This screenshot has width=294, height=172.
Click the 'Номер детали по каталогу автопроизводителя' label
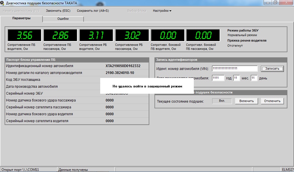(44, 73)
